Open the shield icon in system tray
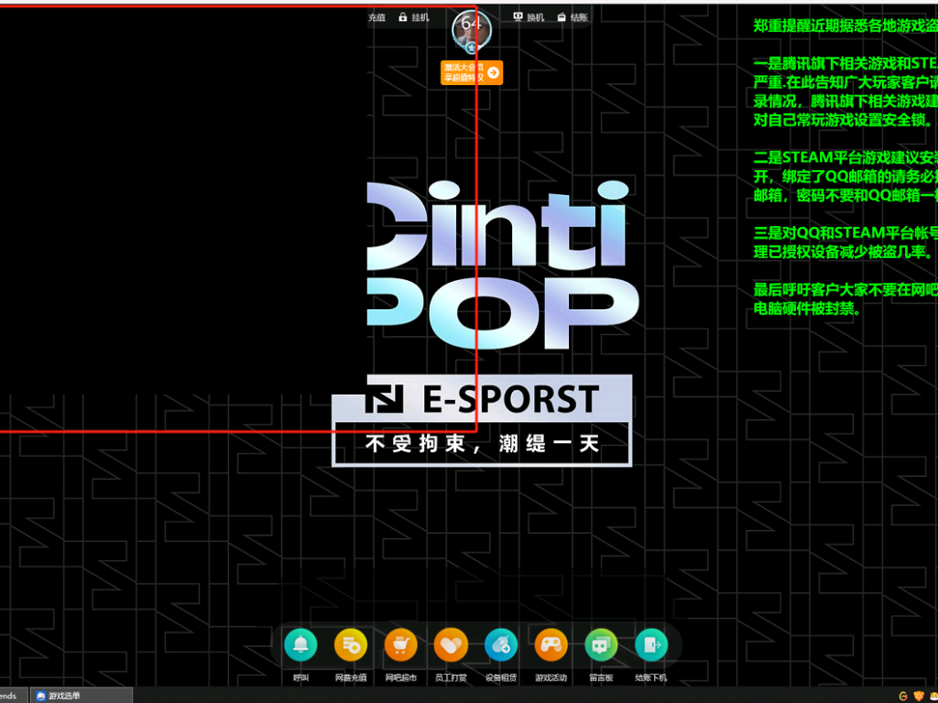938x703 pixels. 920,696
